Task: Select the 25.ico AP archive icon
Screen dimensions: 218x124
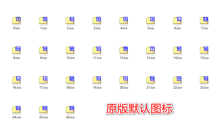Action: (x=43, y=110)
